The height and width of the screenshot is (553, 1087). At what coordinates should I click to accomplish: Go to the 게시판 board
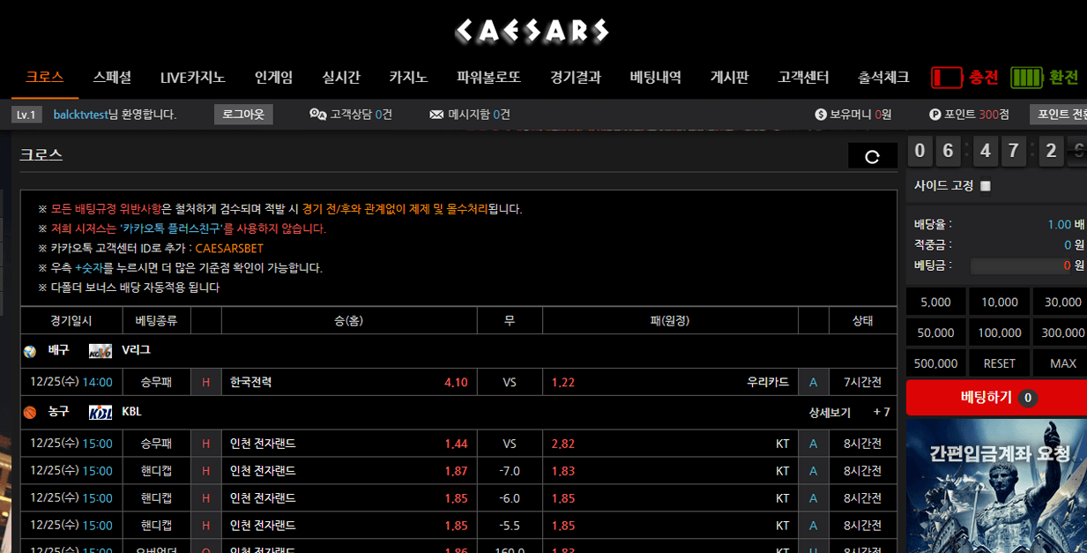point(729,78)
